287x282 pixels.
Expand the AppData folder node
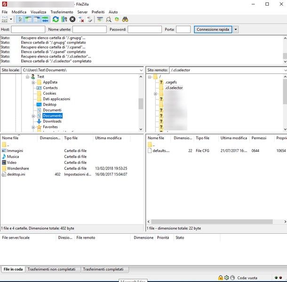click(33, 82)
